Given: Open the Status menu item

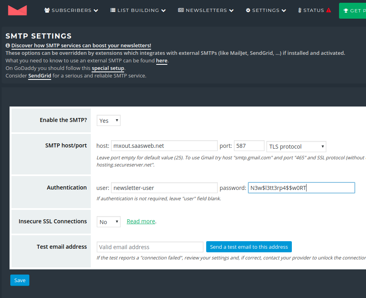Looking at the screenshot, I should pyautogui.click(x=314, y=10).
